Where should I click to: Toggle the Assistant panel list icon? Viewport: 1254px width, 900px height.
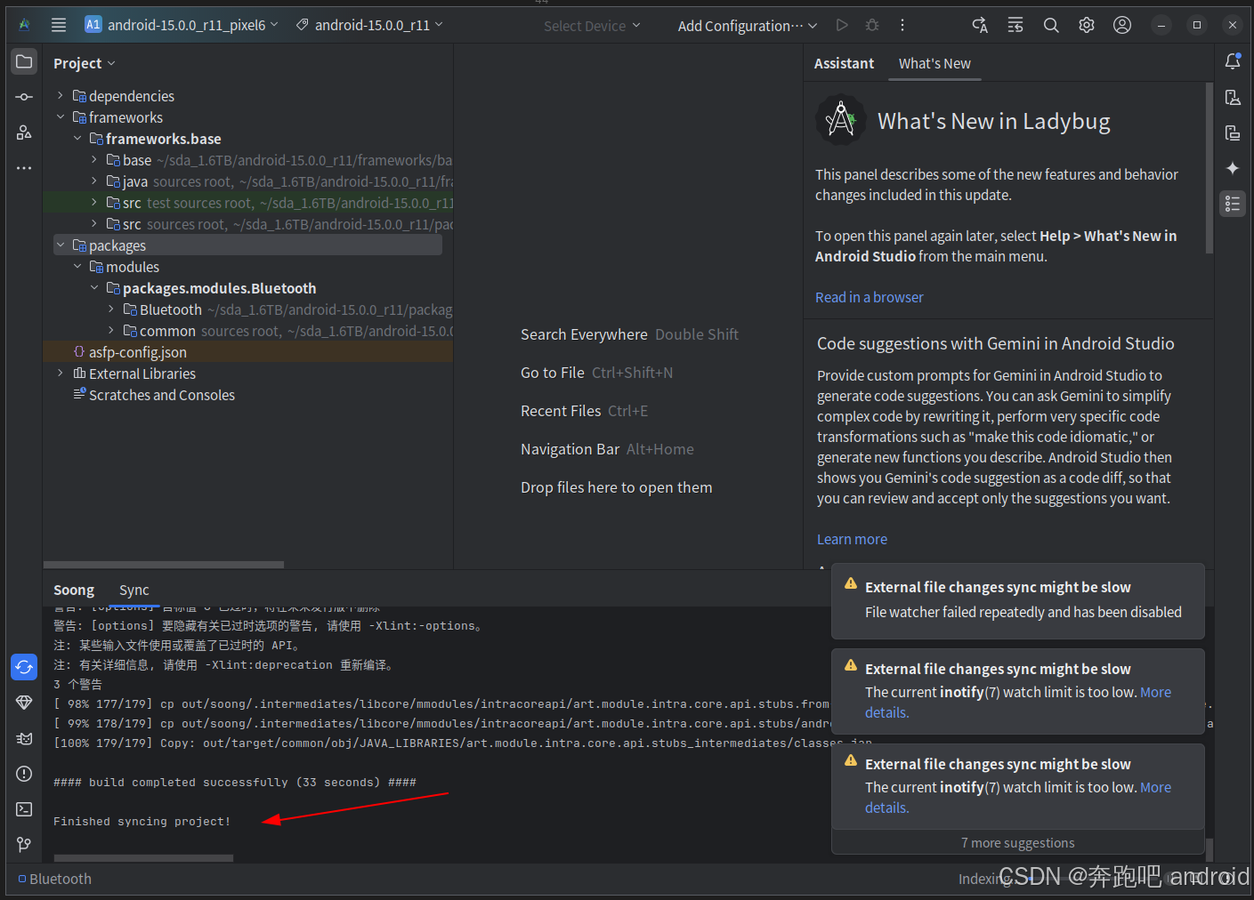tap(1233, 204)
